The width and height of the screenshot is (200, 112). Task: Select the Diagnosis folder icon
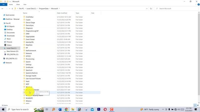[x=24, y=28]
